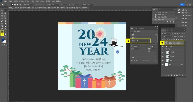Select the Horizontal Type tool

click(2, 32)
